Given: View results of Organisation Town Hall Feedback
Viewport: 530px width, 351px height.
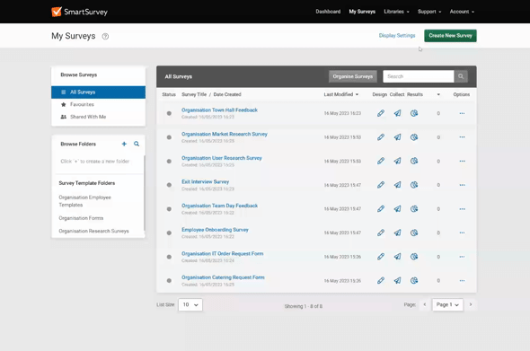Looking at the screenshot, I should click(x=414, y=113).
